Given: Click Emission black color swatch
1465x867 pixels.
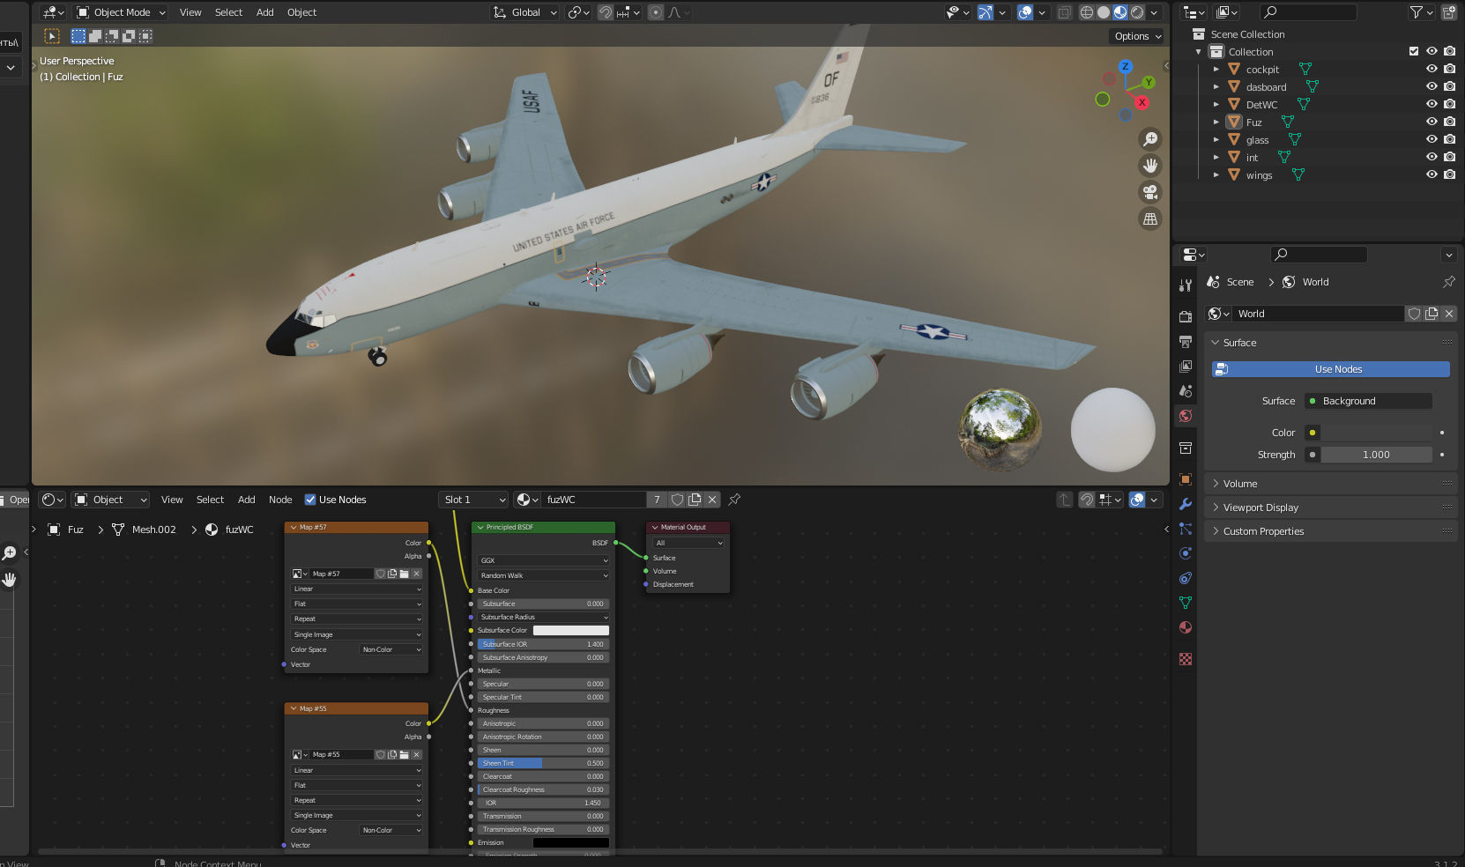Looking at the screenshot, I should [571, 842].
